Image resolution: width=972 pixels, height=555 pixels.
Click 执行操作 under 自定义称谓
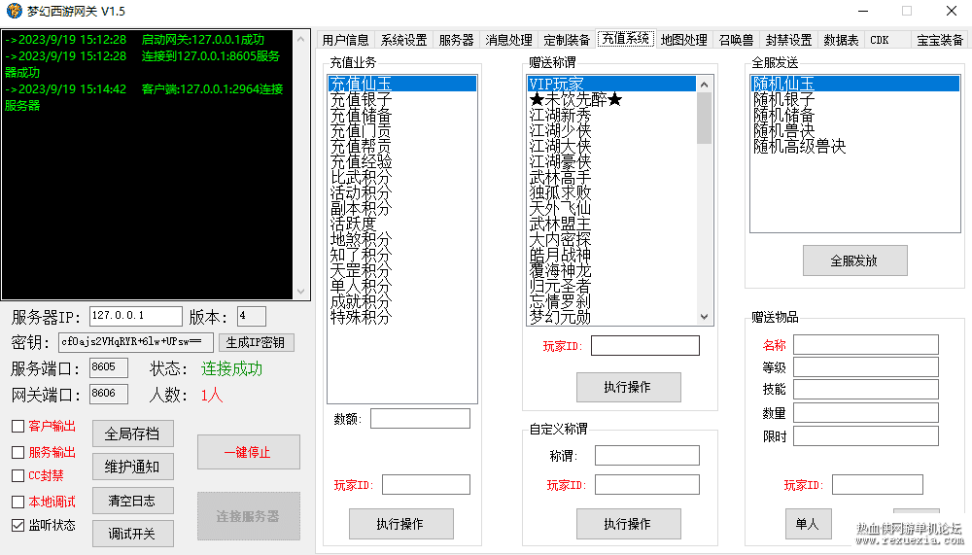628,524
